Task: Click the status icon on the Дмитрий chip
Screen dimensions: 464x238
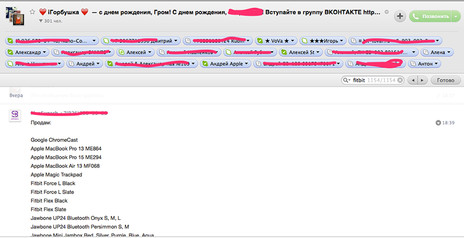Action: [106, 41]
